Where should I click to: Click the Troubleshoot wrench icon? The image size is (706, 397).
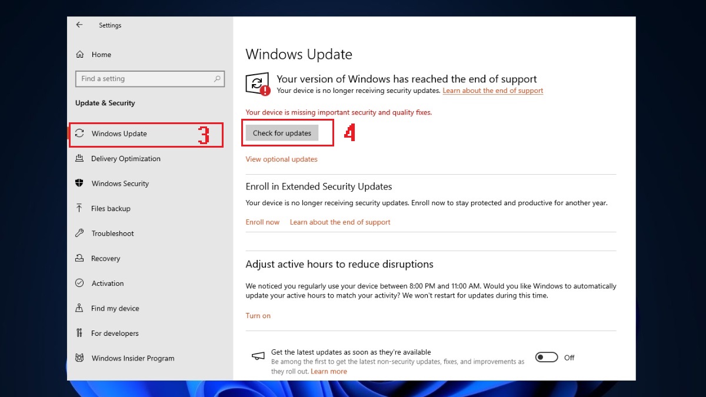point(79,233)
